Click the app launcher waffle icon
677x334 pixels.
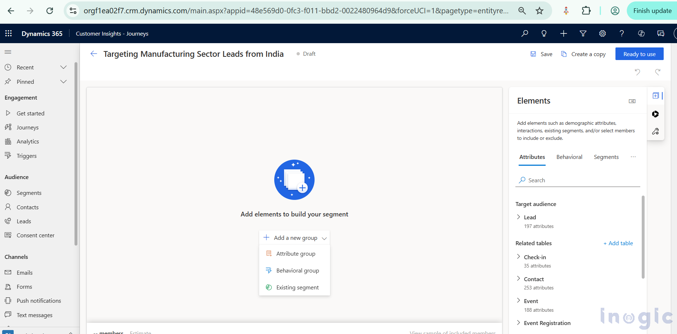pyautogui.click(x=8, y=33)
